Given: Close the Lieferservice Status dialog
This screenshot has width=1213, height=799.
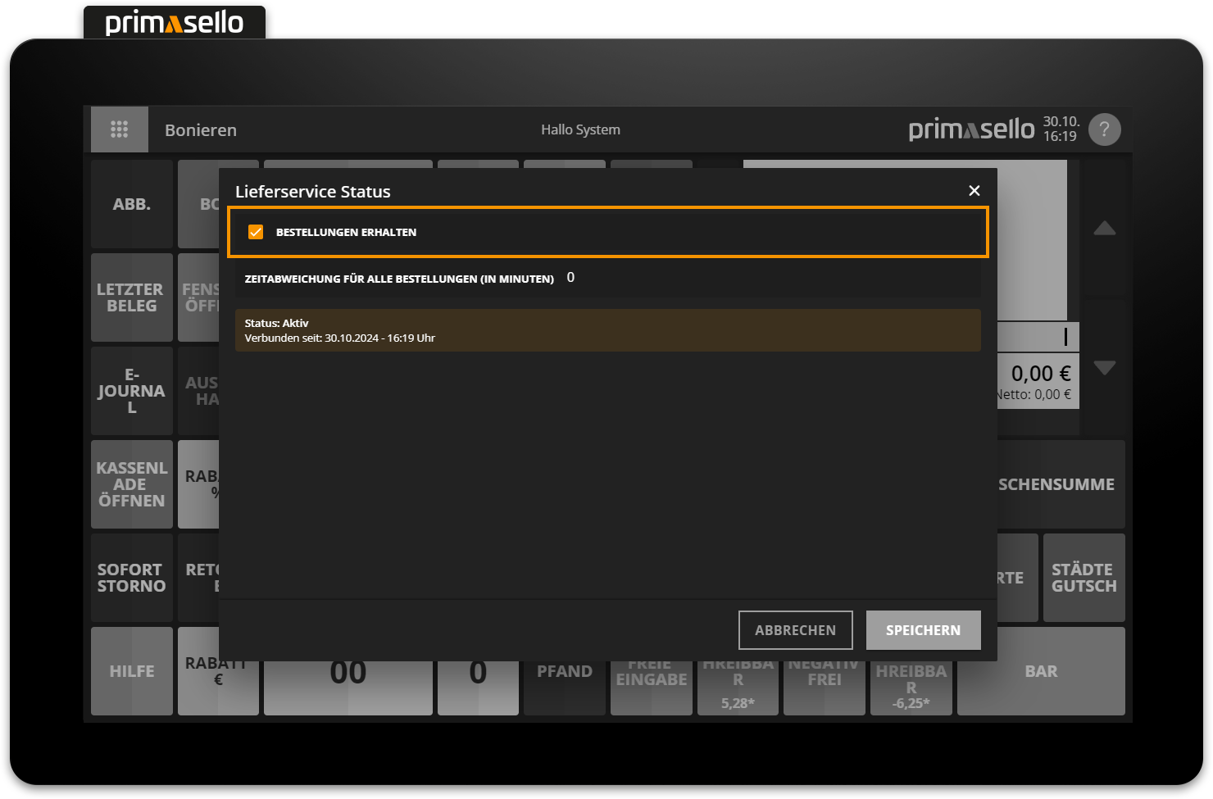Looking at the screenshot, I should point(974,191).
